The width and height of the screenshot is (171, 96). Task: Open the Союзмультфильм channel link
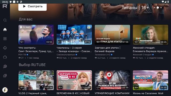[x=66, y=55]
